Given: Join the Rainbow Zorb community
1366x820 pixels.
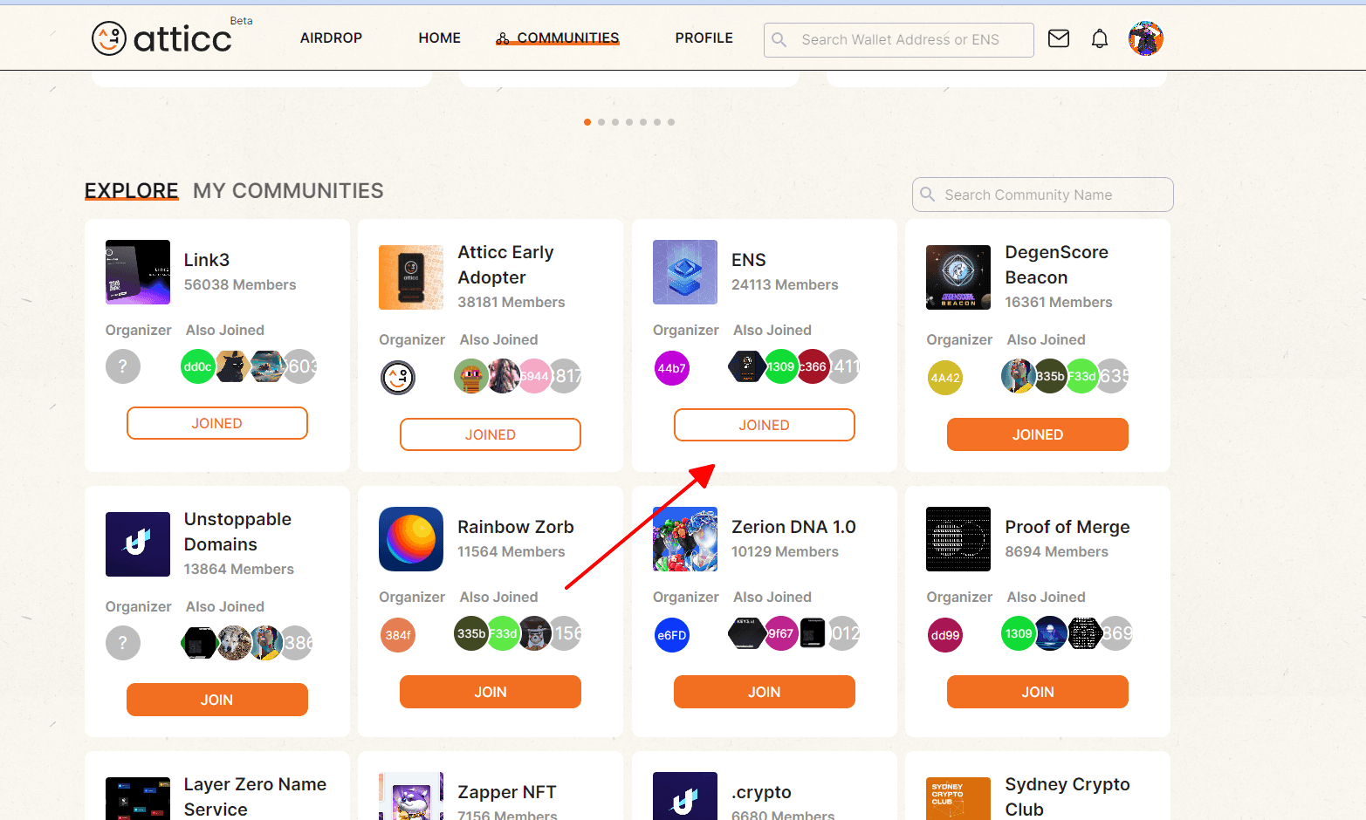Looking at the screenshot, I should click(x=491, y=692).
